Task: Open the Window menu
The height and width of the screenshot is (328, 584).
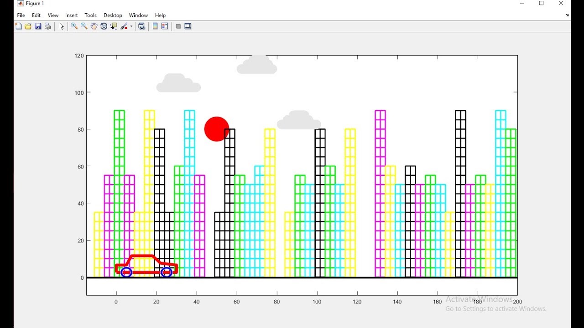Action: [x=138, y=15]
